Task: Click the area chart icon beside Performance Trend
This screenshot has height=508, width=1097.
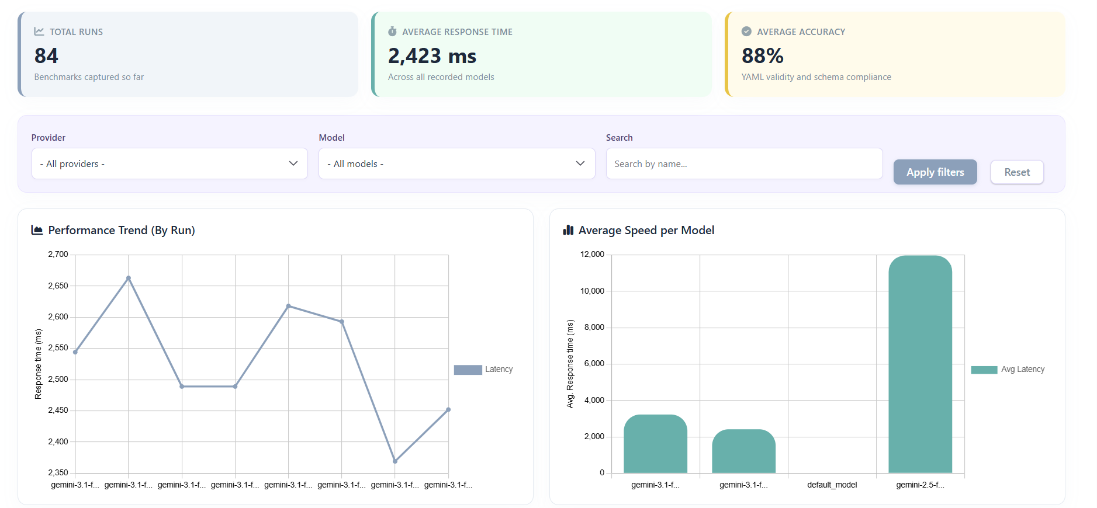Action: pos(37,230)
